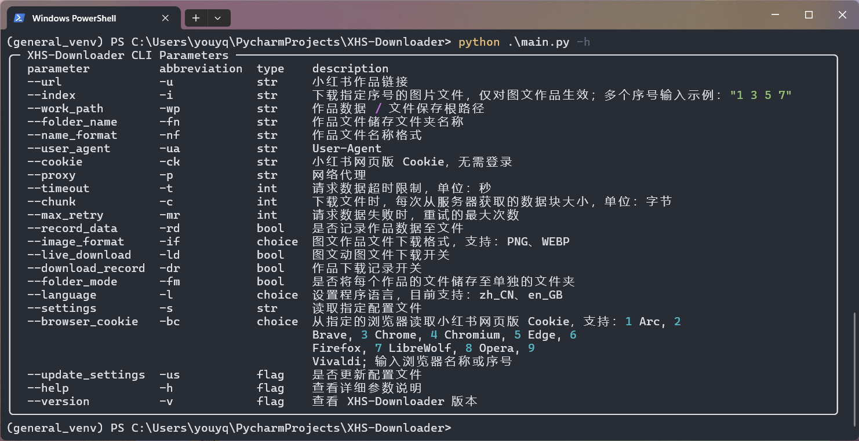Click the "1 3 5 7" example string
This screenshot has width=859, height=441.
click(x=761, y=95)
